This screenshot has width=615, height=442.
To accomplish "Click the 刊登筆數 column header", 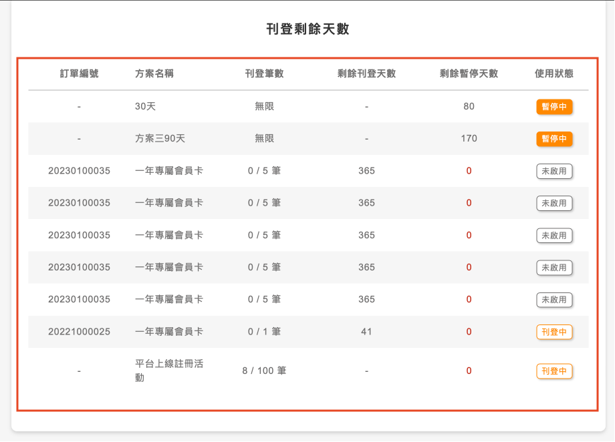I will point(264,73).
